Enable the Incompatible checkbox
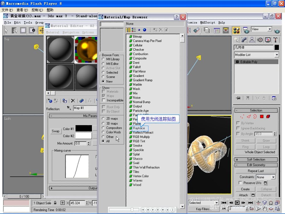Viewport: 285px width, 214px height. click(104, 100)
